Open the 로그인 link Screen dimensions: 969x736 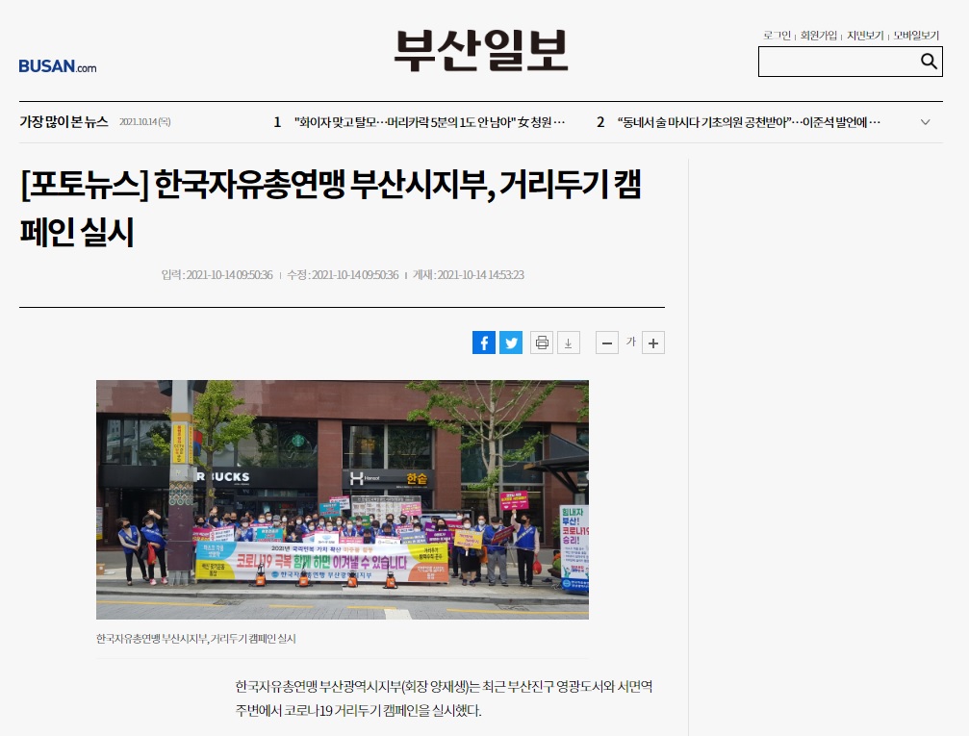pos(777,36)
